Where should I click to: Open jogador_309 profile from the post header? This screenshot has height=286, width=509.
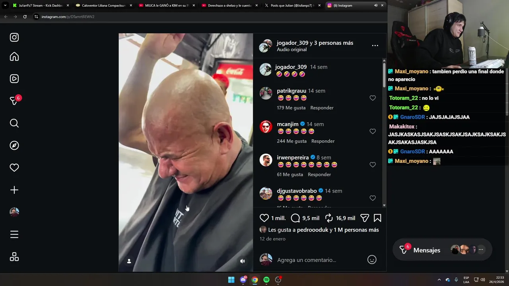292,43
